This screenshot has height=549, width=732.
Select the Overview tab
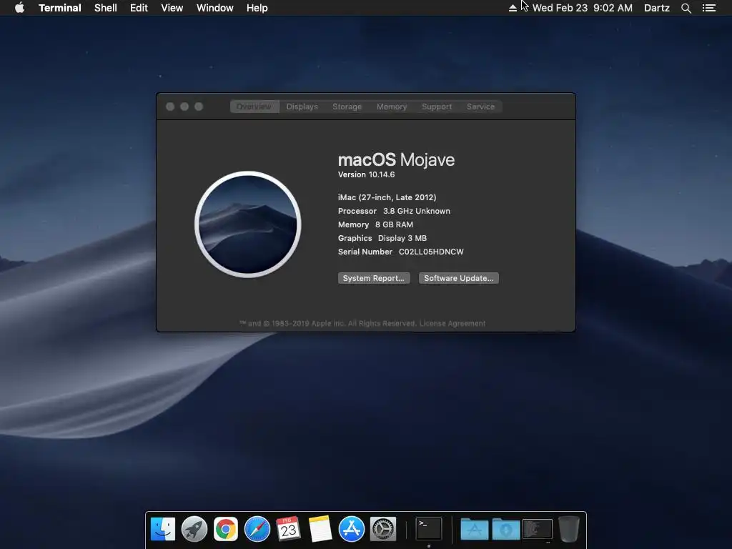point(254,107)
